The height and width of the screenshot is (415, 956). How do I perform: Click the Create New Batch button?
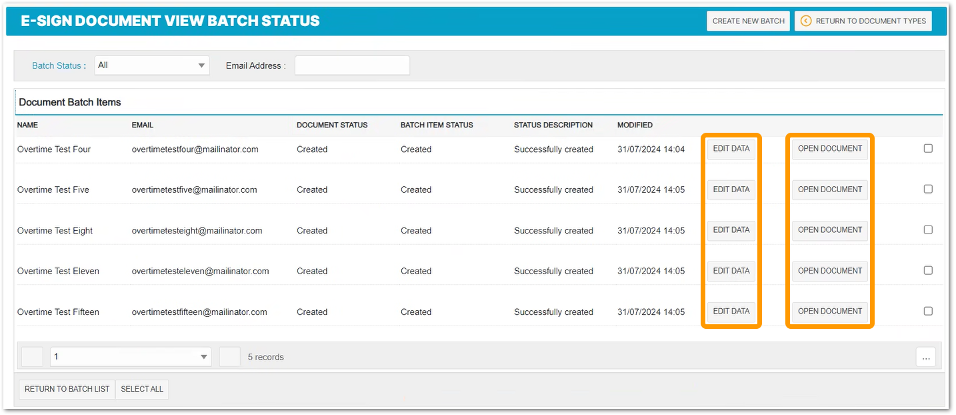tap(748, 21)
